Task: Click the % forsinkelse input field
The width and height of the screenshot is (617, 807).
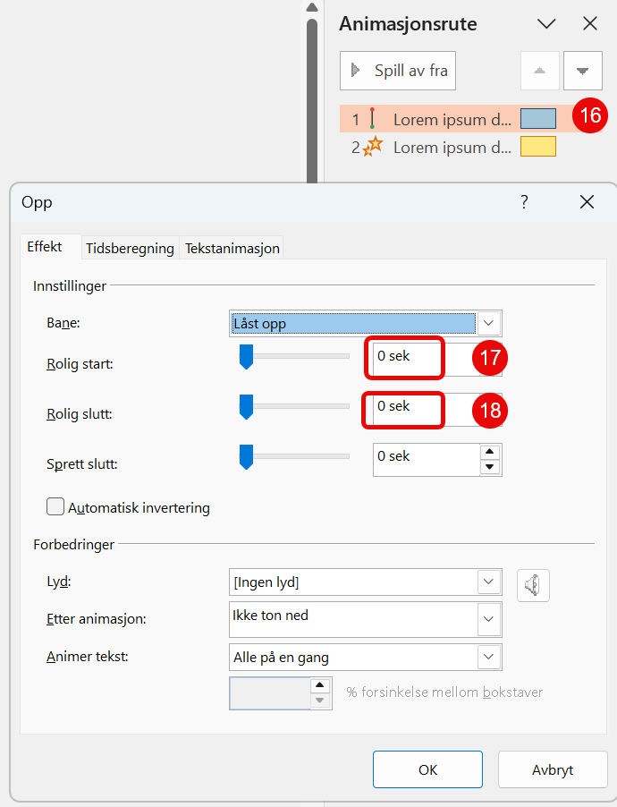Action: [270, 693]
